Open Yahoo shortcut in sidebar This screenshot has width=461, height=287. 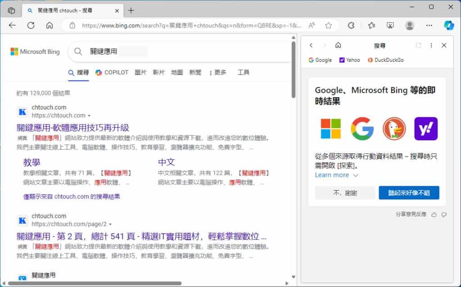pyautogui.click(x=349, y=60)
